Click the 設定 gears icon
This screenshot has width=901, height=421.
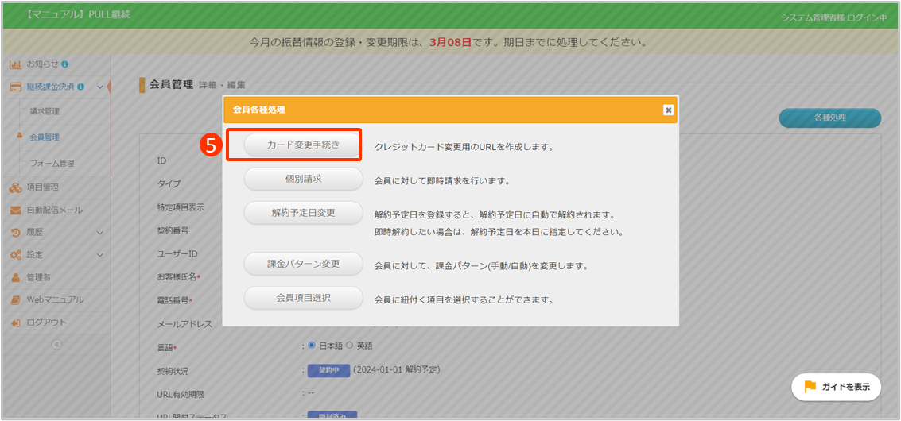[15, 255]
